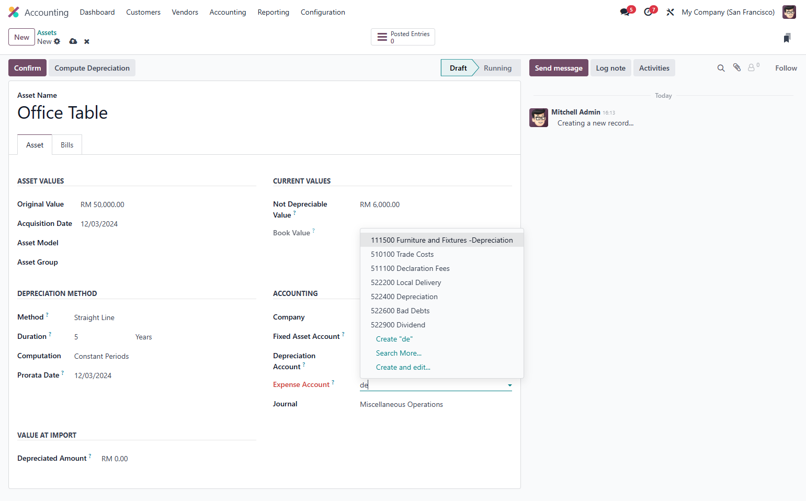This screenshot has width=806, height=501.
Task: Click the gear actions icon beside New
Action: pos(57,41)
